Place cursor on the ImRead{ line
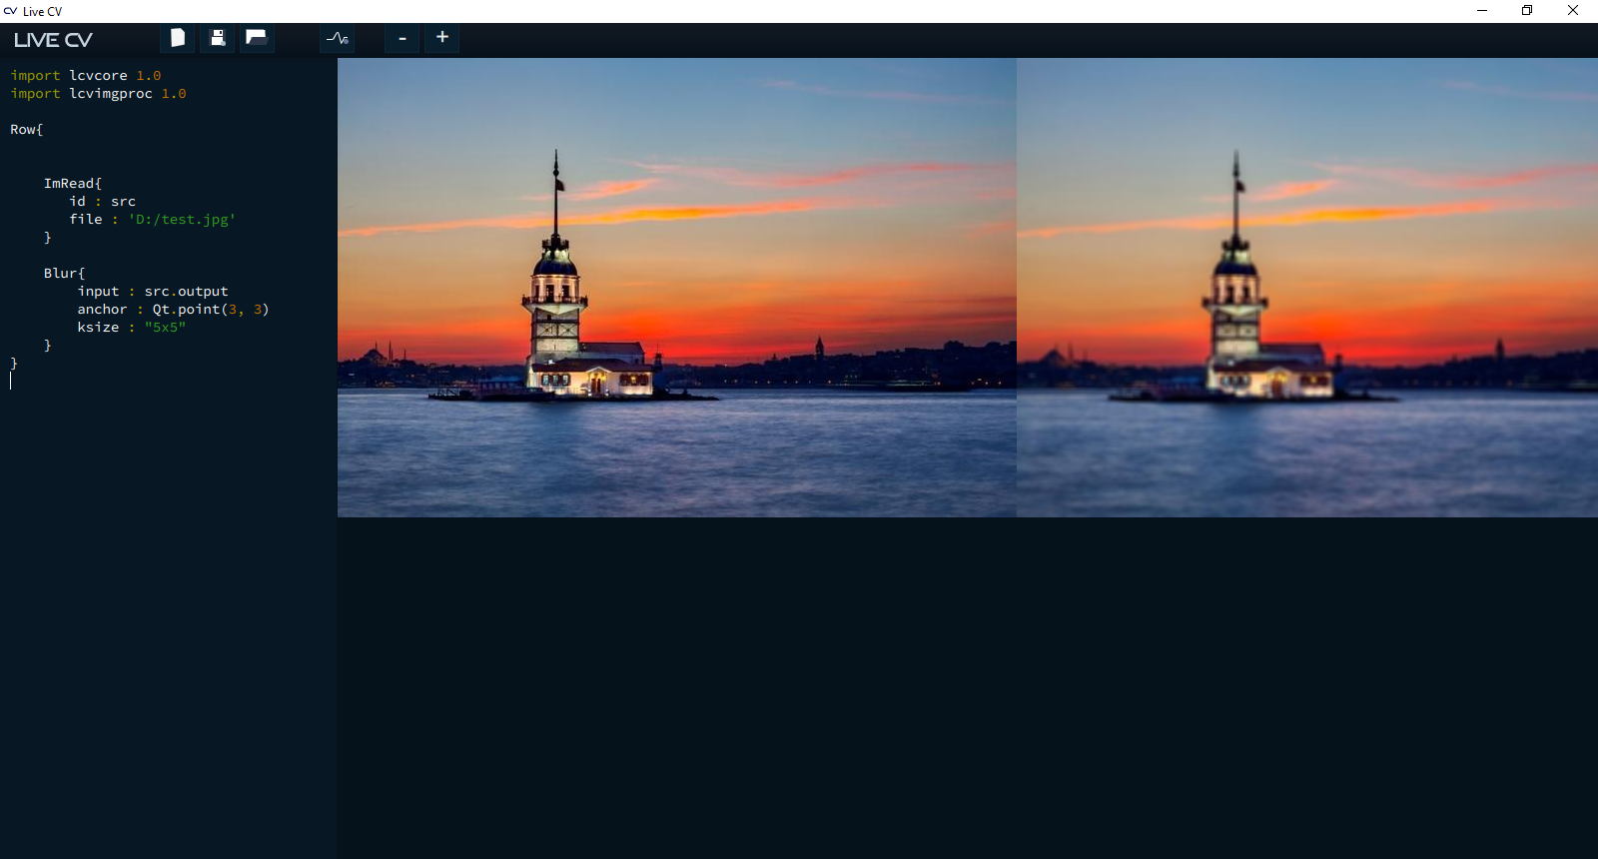The height and width of the screenshot is (859, 1598). coord(72,184)
